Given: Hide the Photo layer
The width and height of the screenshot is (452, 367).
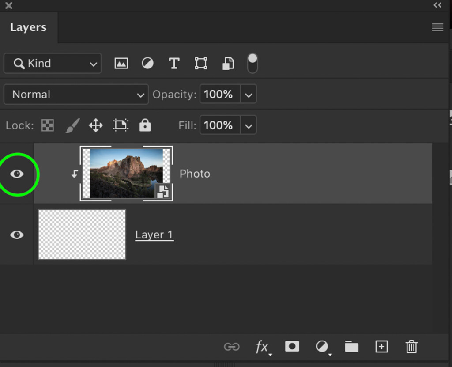Looking at the screenshot, I should pyautogui.click(x=17, y=174).
